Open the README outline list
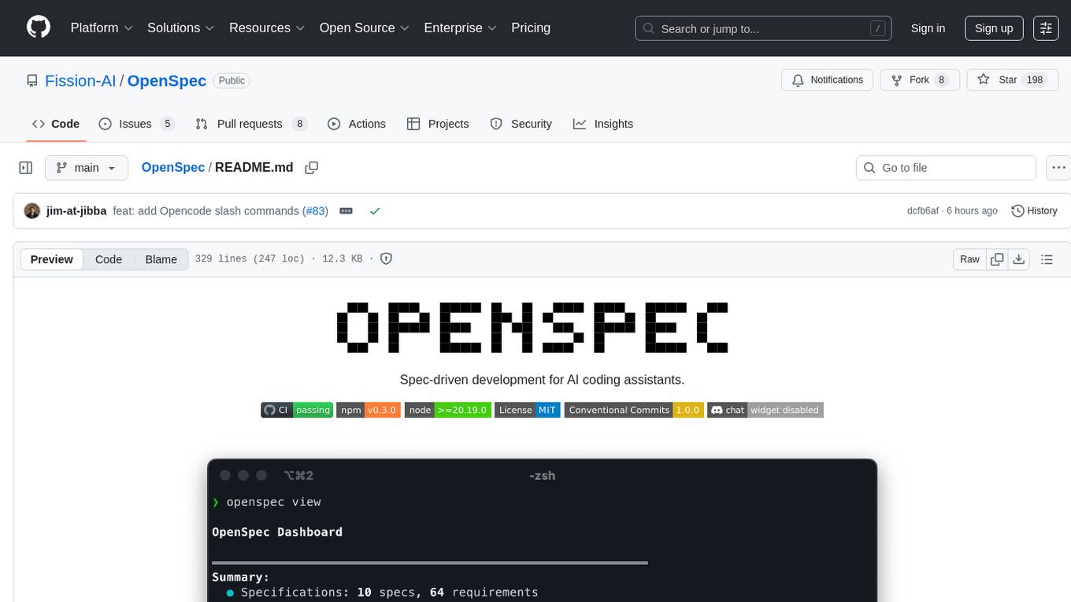The width and height of the screenshot is (1071, 602). click(x=1047, y=259)
